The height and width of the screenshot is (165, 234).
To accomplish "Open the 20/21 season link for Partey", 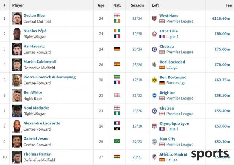I will pyautogui.click(x=137, y=157).
